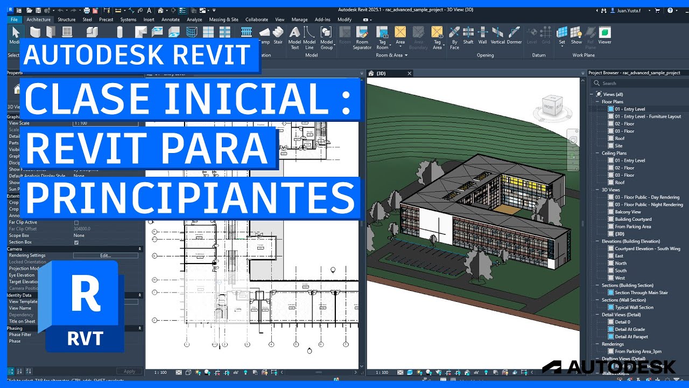The height and width of the screenshot is (388, 689).
Task: Click the Wall opening tool
Action: [x=482, y=35]
